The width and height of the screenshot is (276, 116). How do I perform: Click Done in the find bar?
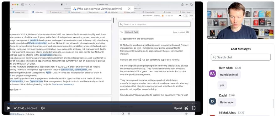coord(191,16)
